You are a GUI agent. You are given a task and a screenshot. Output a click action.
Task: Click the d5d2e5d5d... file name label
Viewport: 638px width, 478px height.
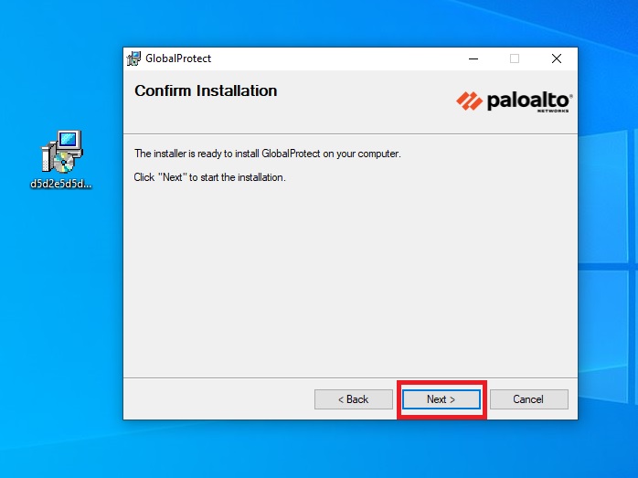pos(61,183)
